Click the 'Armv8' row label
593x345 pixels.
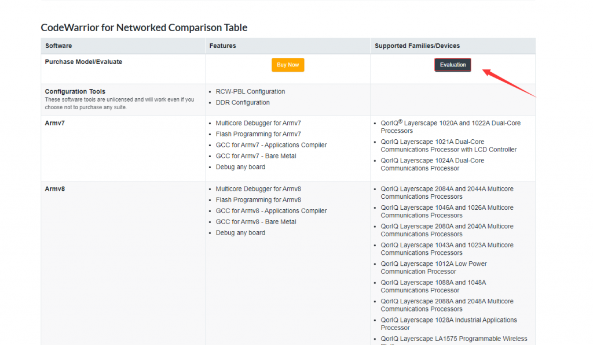tap(55, 189)
